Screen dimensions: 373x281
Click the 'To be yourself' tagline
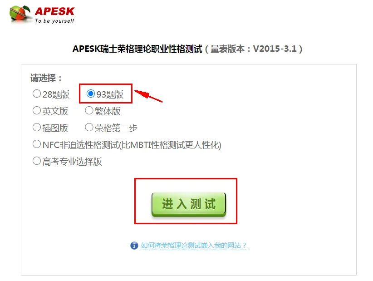(x=54, y=21)
